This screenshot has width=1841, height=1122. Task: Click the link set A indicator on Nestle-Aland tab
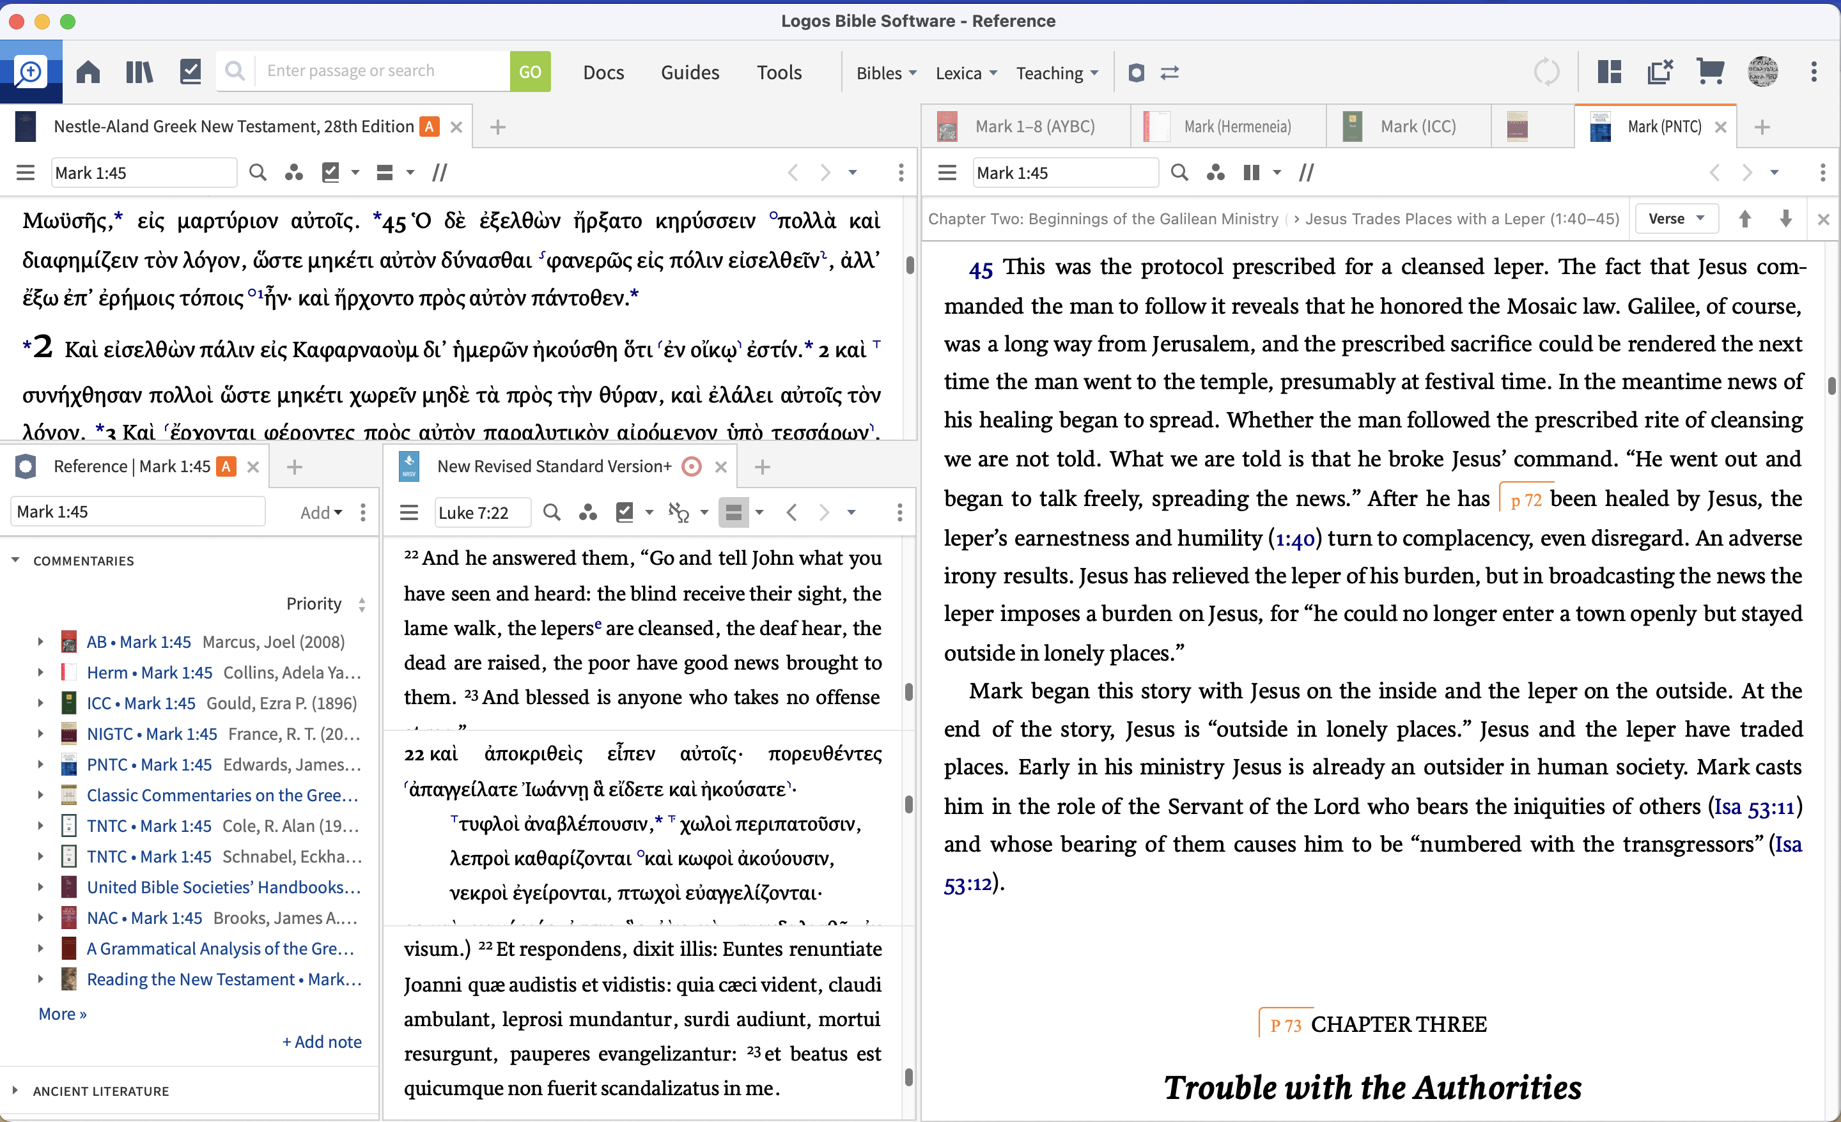[430, 127]
